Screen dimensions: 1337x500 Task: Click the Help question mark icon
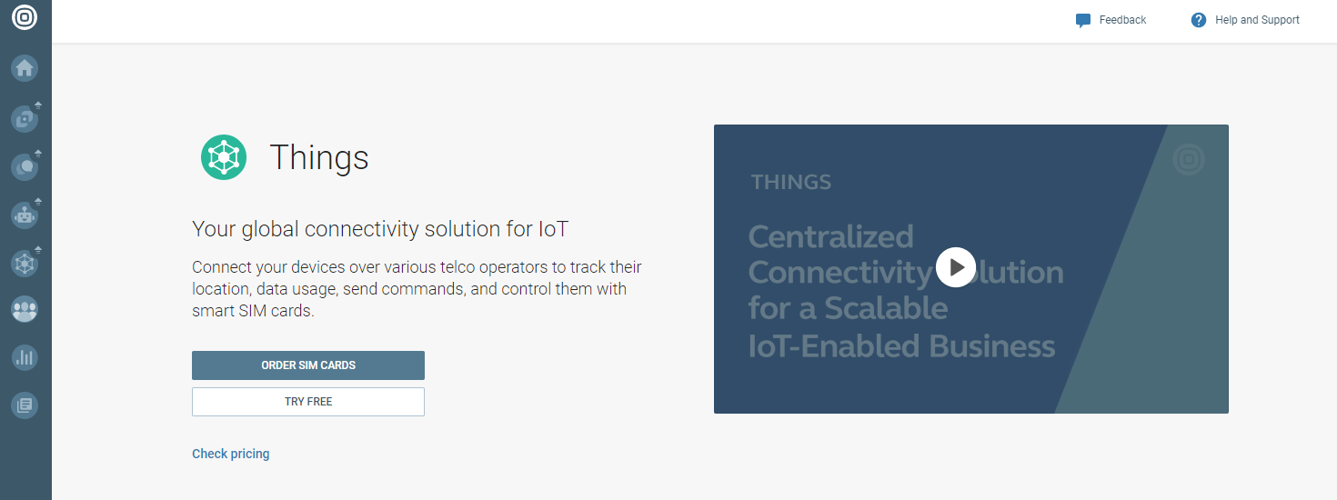pyautogui.click(x=1199, y=20)
